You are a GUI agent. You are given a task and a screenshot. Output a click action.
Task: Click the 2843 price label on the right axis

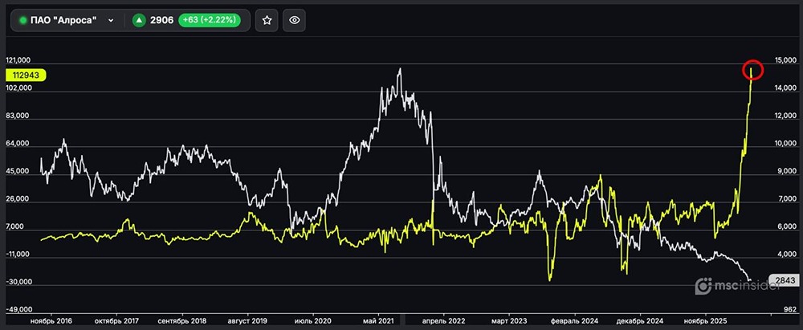(784, 280)
